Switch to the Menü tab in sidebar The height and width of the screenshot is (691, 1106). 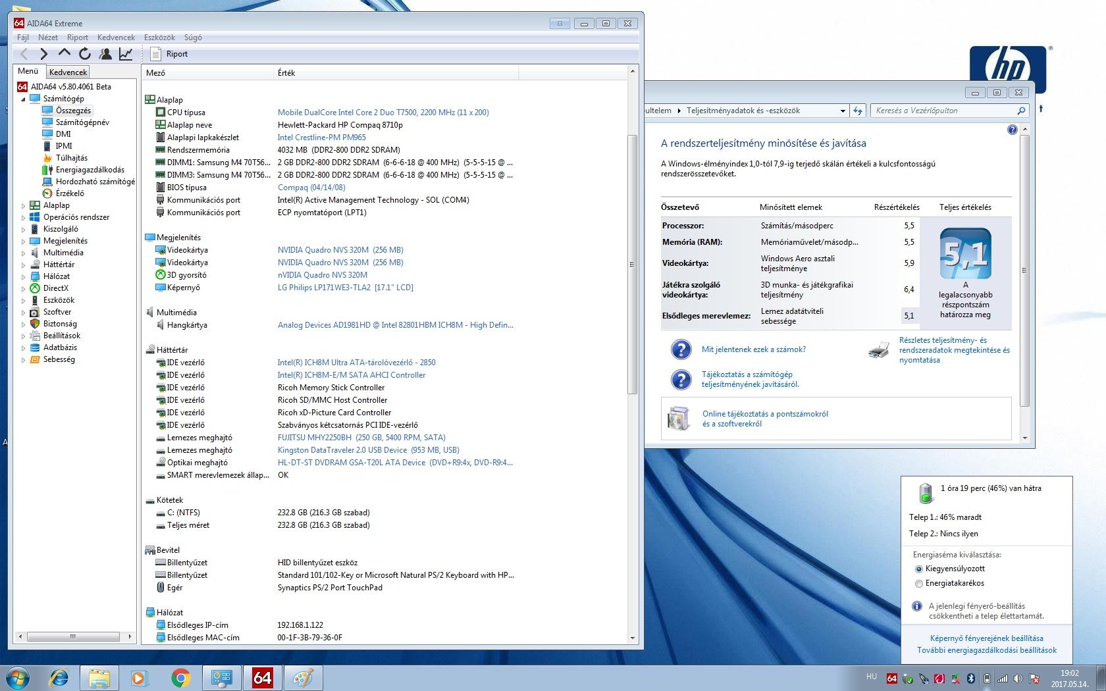tap(28, 71)
